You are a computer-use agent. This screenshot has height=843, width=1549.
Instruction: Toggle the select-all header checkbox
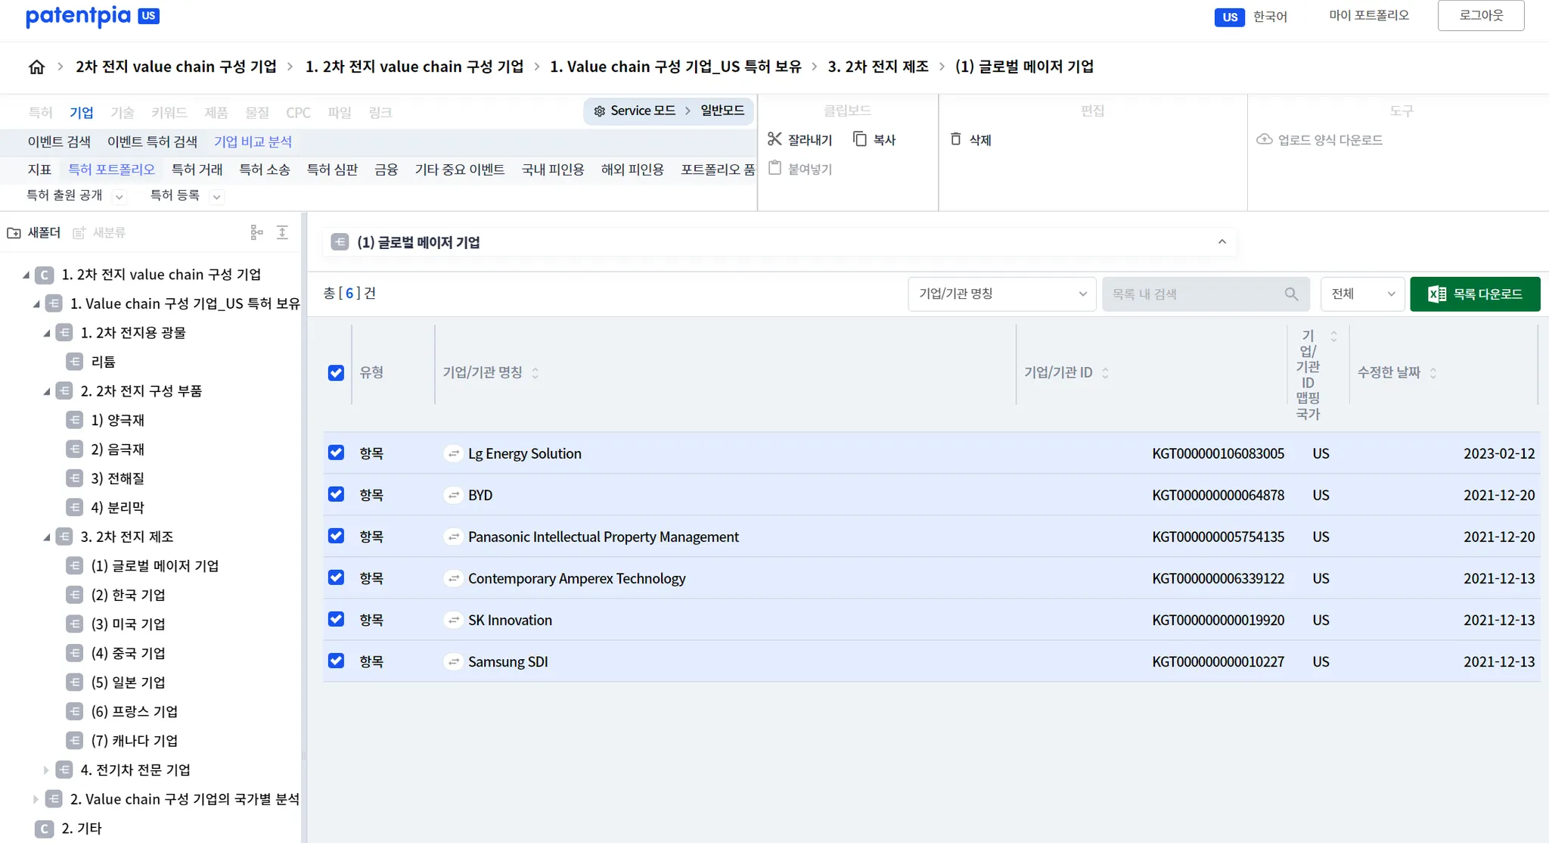[x=336, y=372]
